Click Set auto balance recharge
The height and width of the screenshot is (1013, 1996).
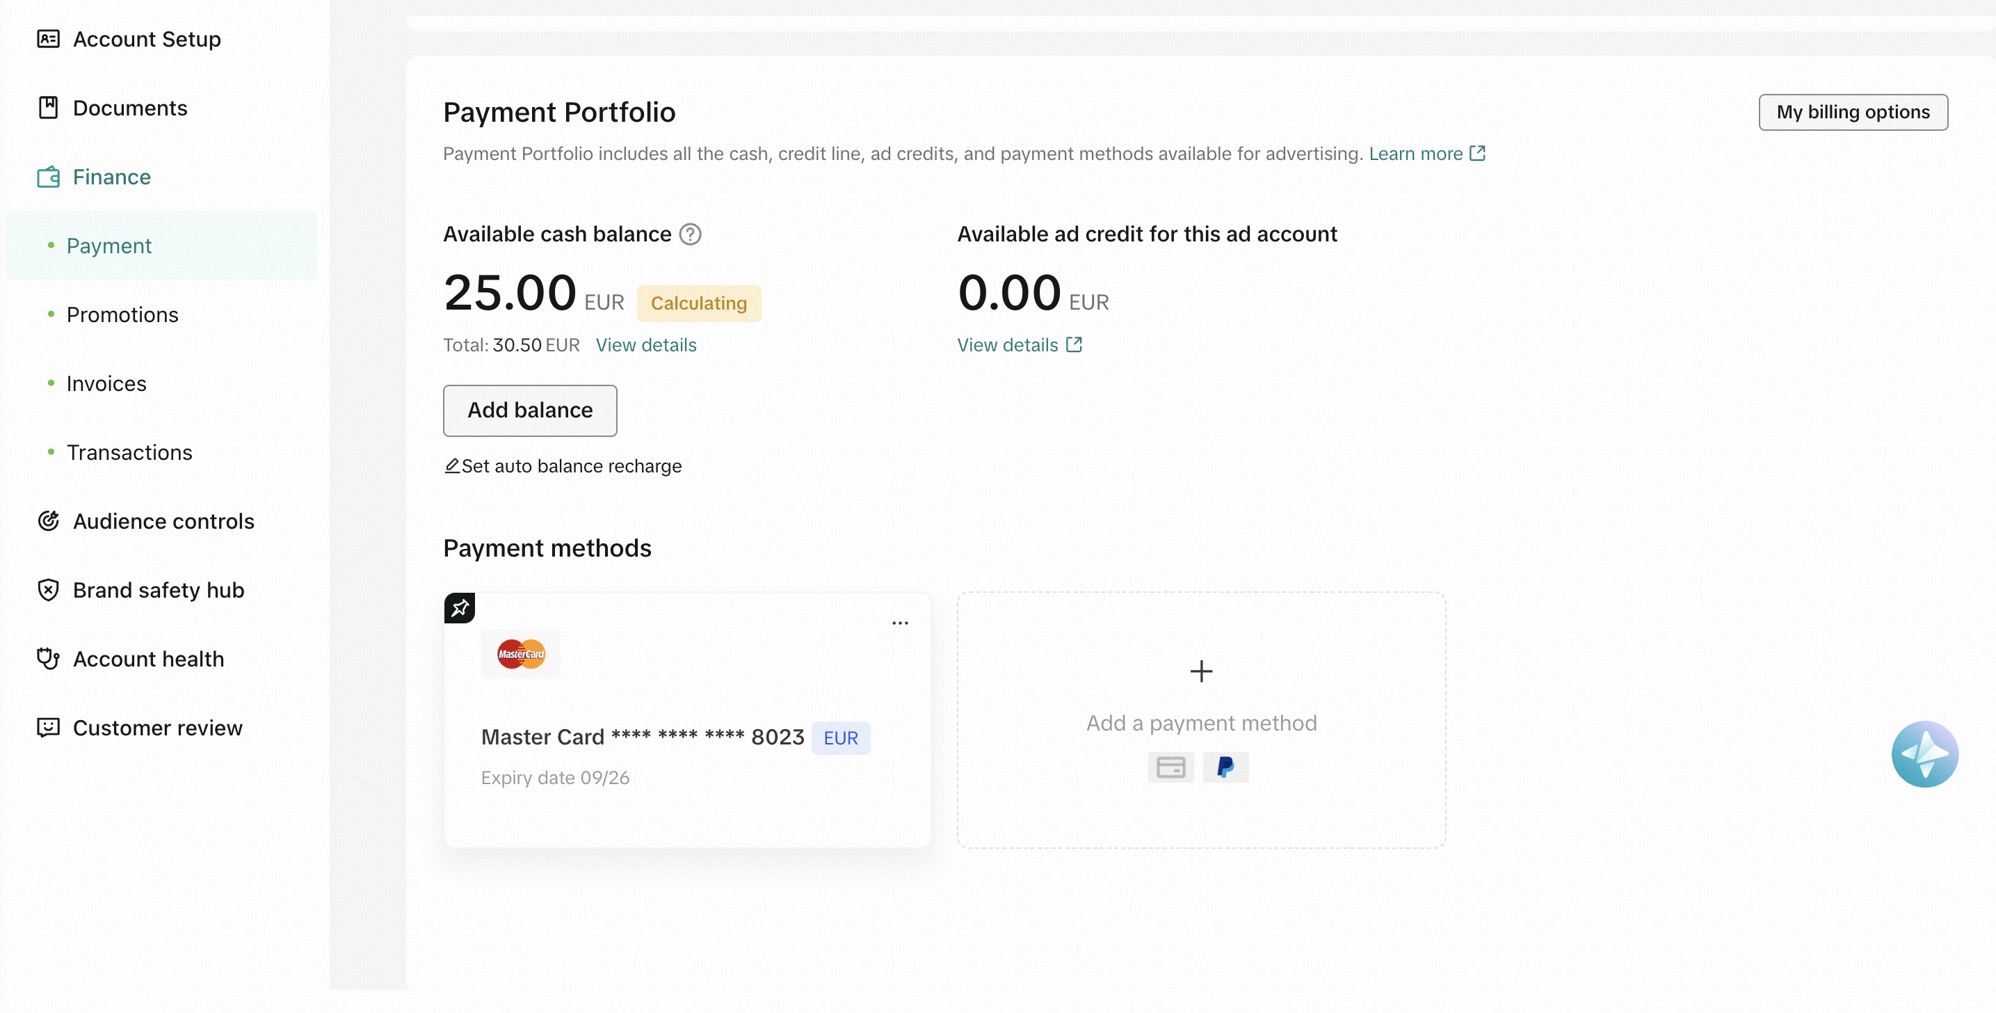pyautogui.click(x=571, y=466)
